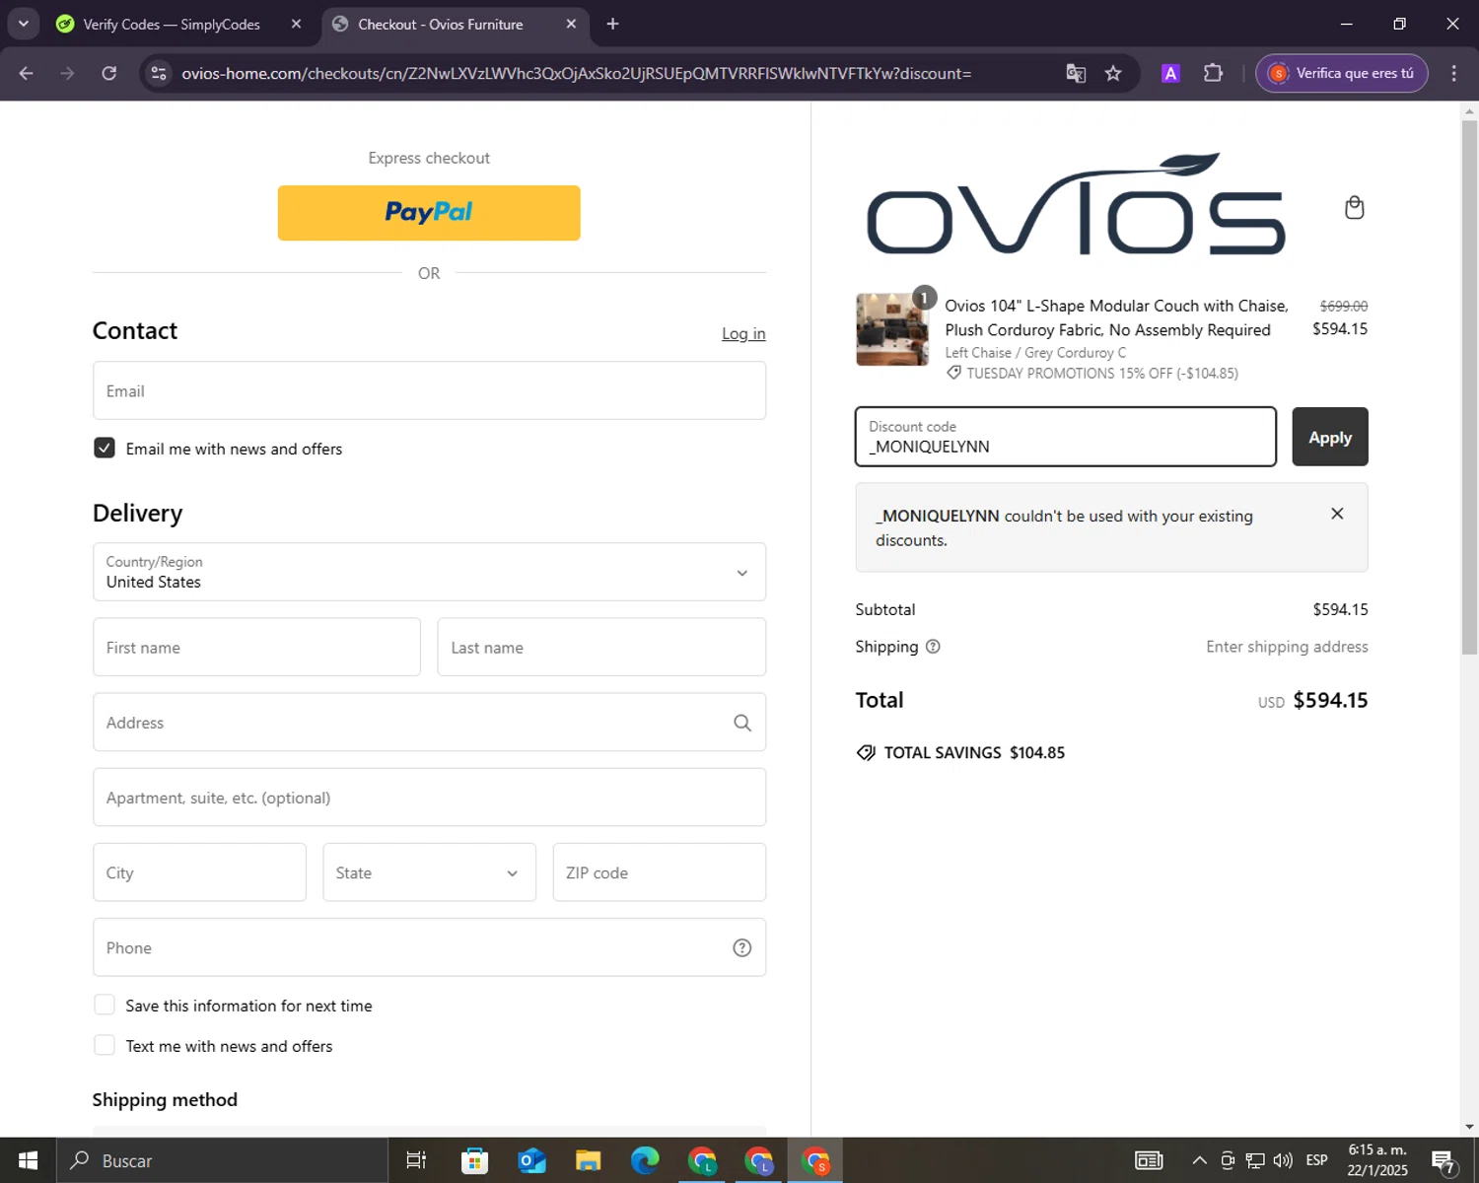Click the Chrome profile verification button
This screenshot has height=1183, width=1479.
tap(1341, 73)
